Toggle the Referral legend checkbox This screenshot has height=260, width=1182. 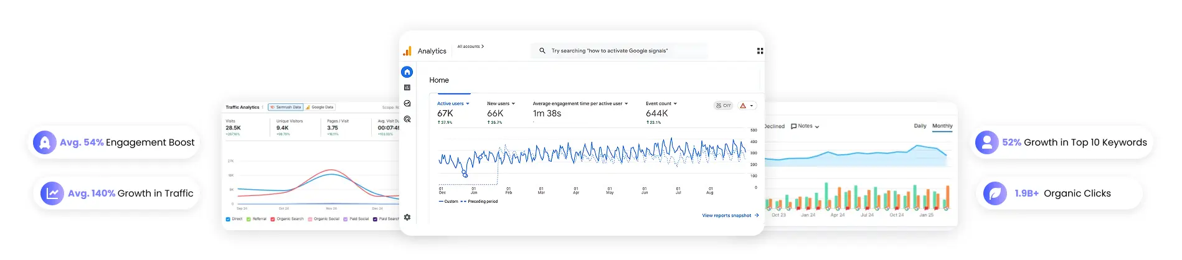coord(248,219)
